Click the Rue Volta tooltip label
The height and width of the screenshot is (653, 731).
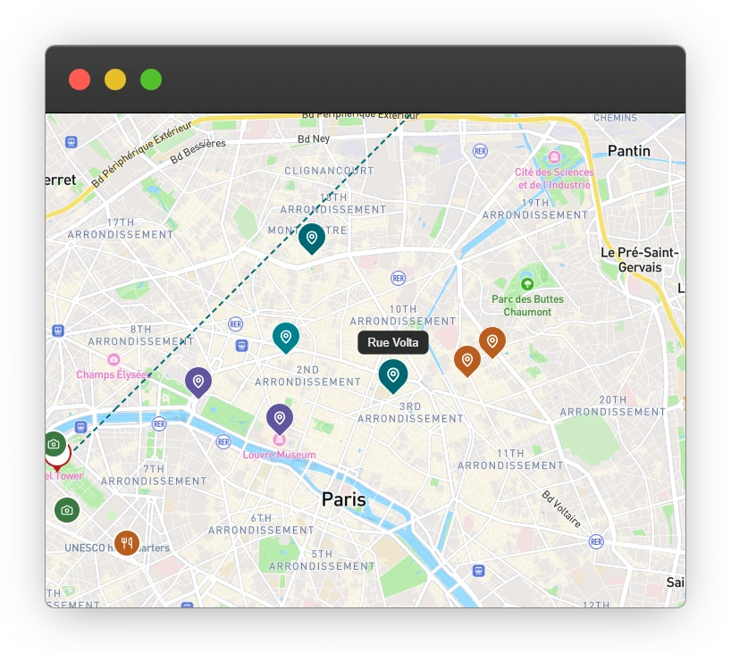click(x=393, y=343)
